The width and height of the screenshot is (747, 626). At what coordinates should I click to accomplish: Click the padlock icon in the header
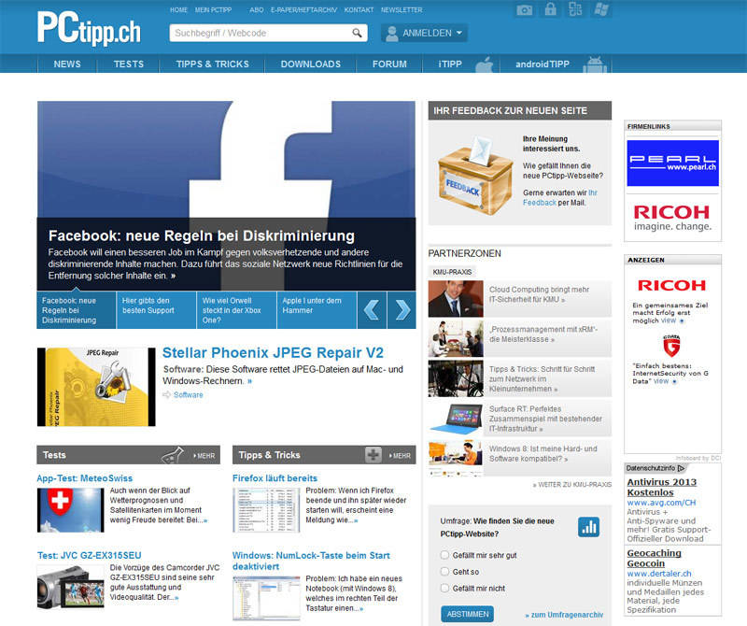551,10
